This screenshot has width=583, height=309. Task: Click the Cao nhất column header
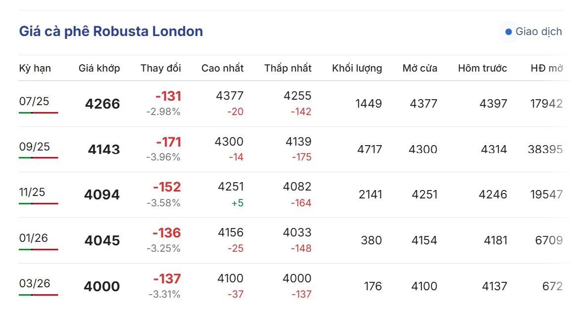[x=222, y=68]
